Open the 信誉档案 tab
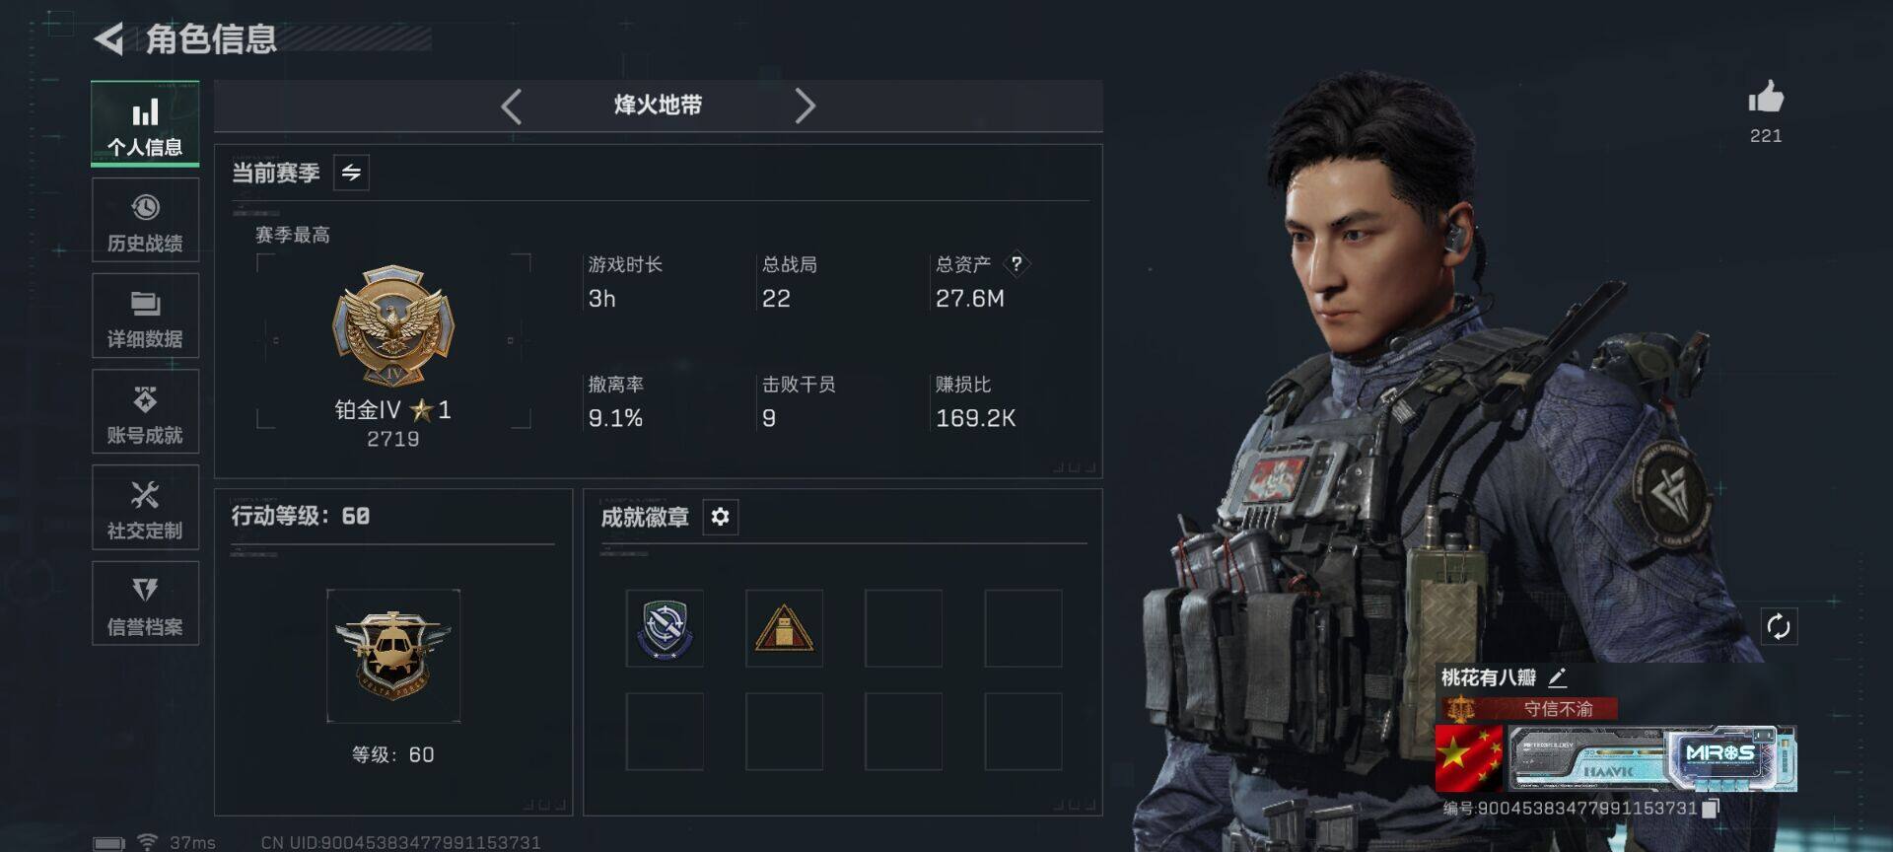 [145, 603]
